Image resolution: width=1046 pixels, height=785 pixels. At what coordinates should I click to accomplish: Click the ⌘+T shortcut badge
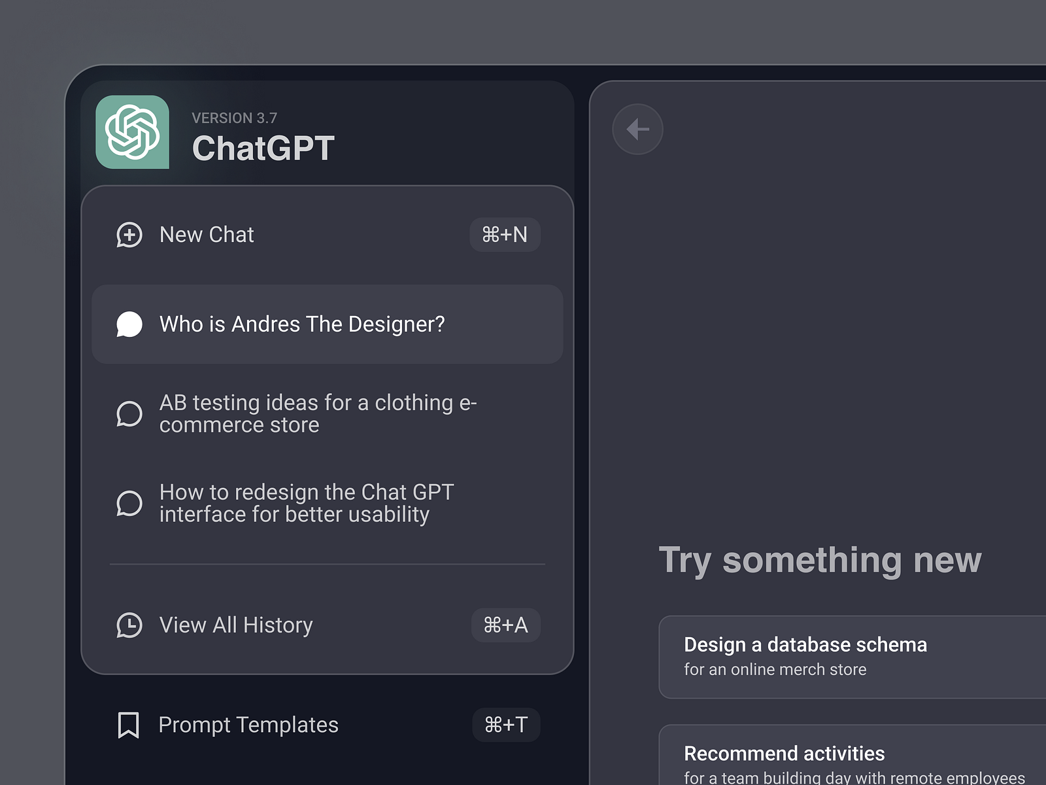(x=507, y=725)
